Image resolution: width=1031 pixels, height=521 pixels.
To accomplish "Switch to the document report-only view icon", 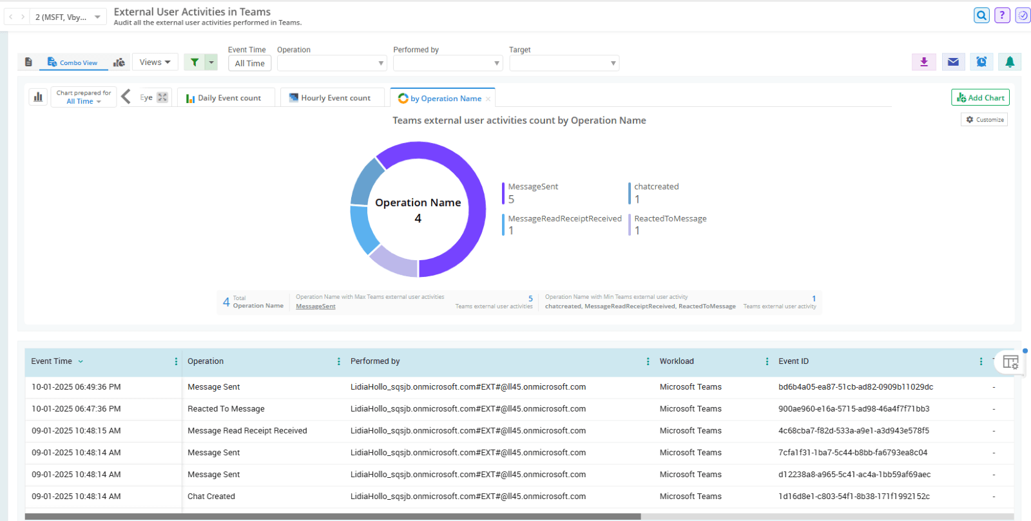I will click(x=28, y=62).
